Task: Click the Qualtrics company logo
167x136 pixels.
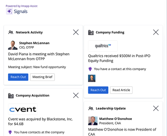Action: [x=103, y=46]
